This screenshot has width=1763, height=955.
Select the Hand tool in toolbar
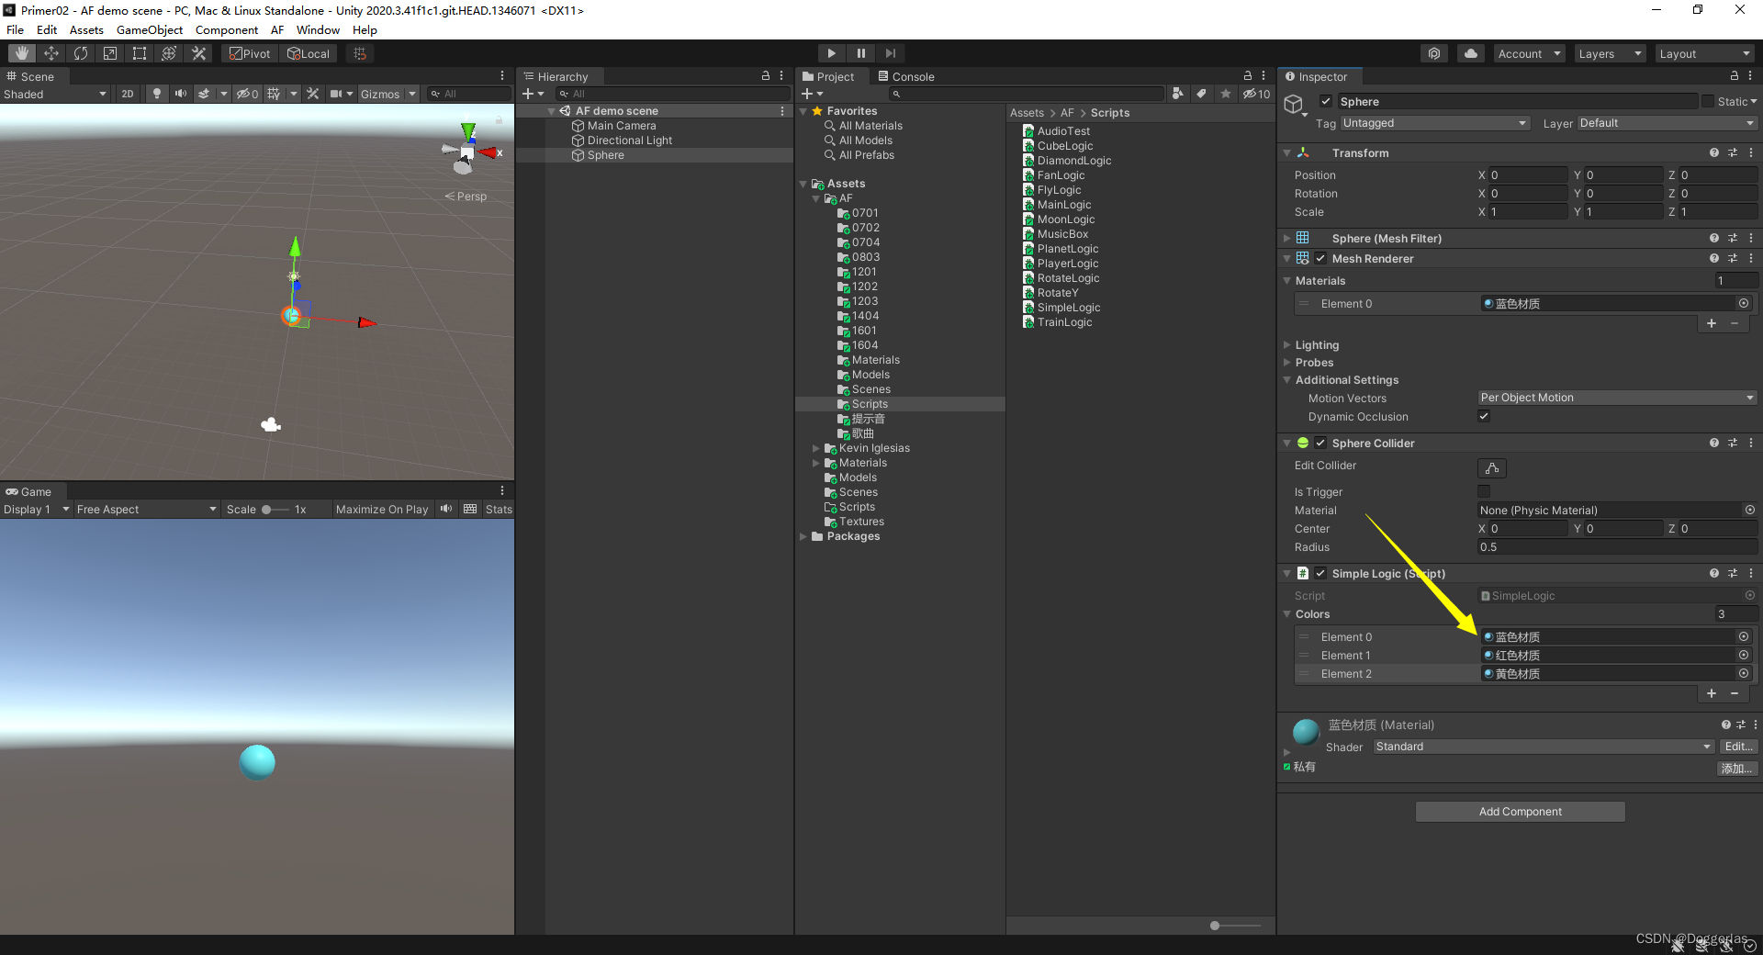[22, 53]
